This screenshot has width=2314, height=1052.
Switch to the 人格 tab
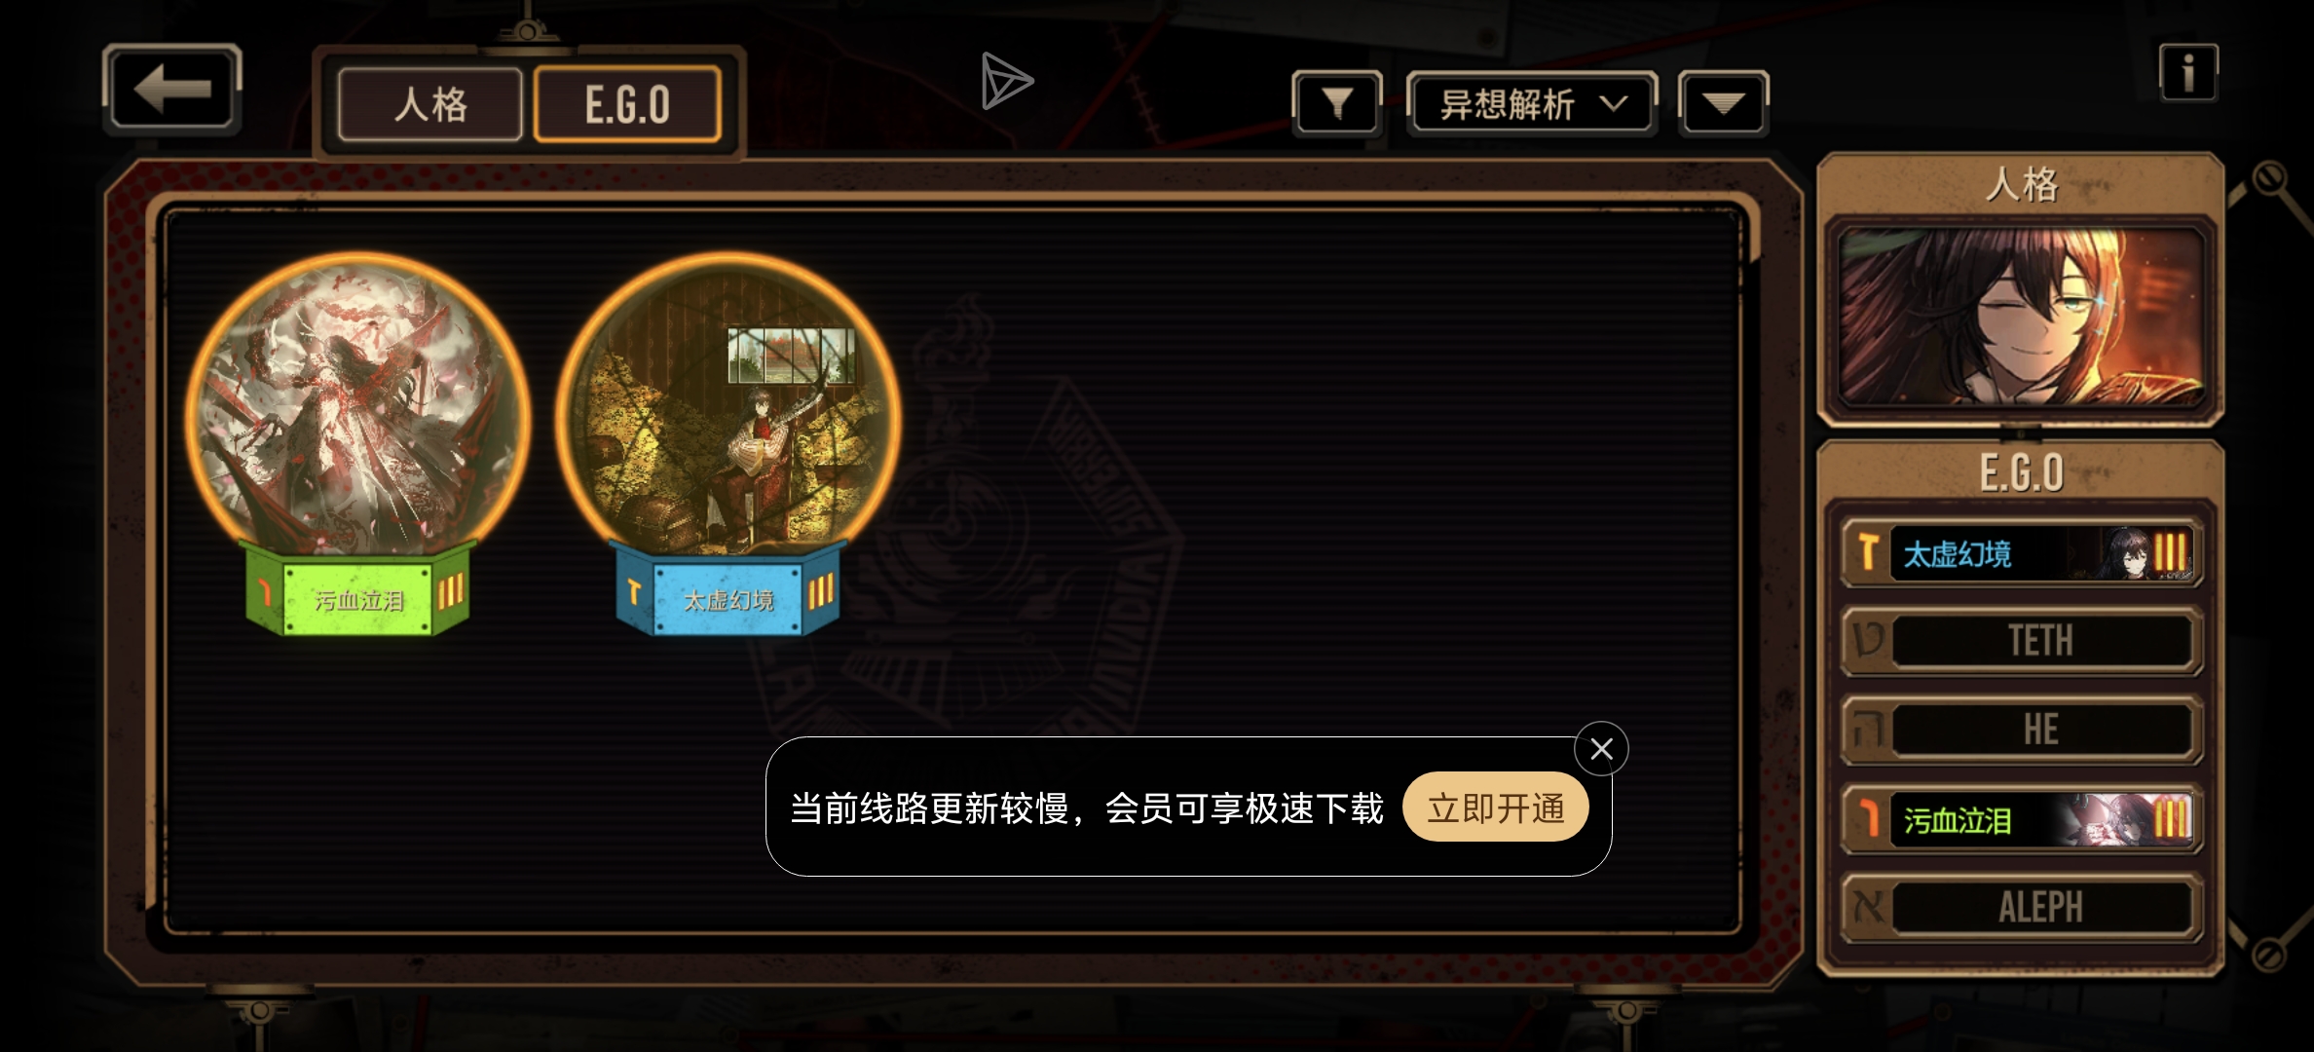click(x=430, y=104)
